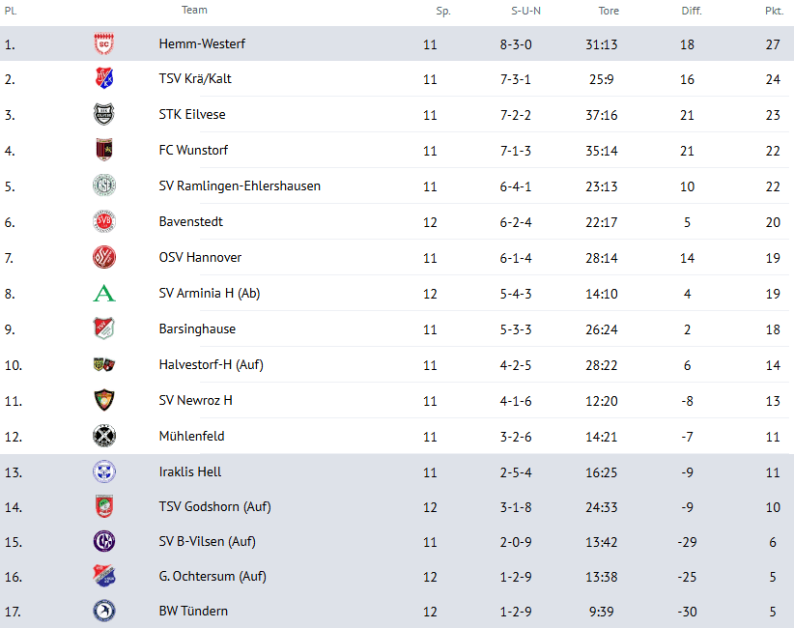Select the Barsinghause team name
794x628 pixels.
[x=197, y=329]
